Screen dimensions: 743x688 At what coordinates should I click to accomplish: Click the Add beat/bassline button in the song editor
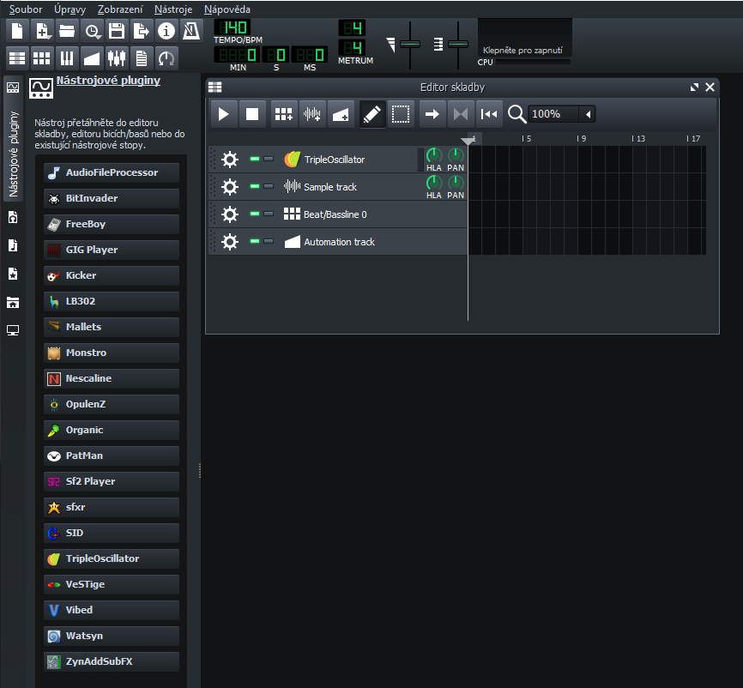pyautogui.click(x=283, y=114)
